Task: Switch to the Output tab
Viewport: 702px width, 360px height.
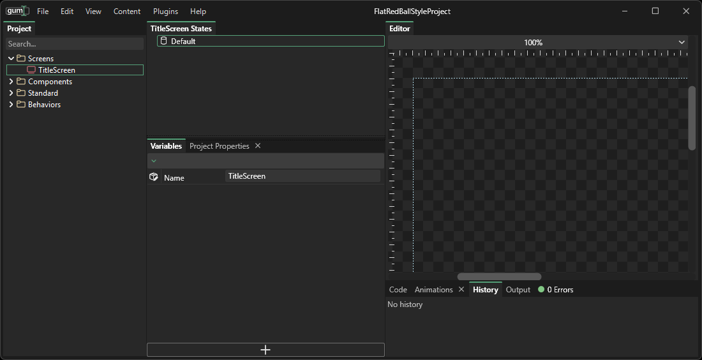Action: click(518, 290)
